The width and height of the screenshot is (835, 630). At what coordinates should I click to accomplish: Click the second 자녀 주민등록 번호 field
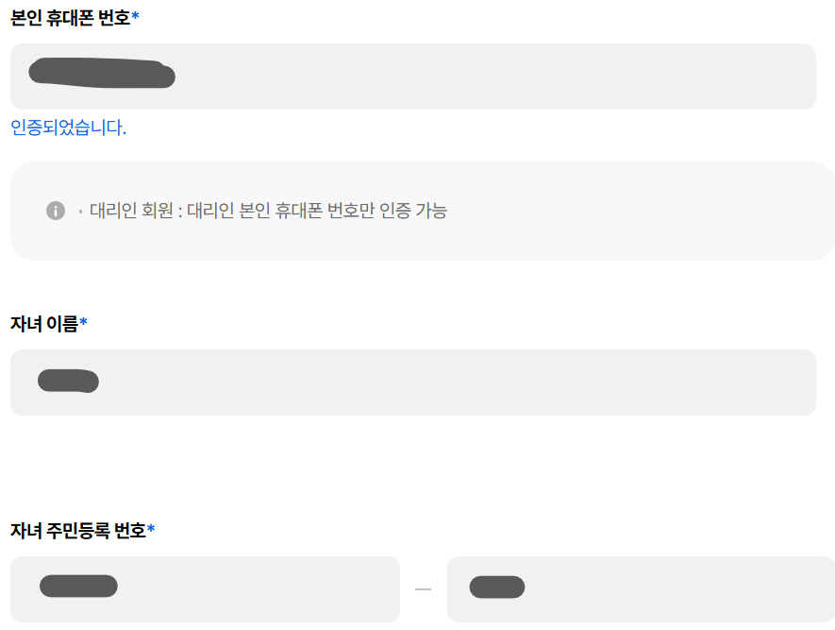[x=639, y=587]
